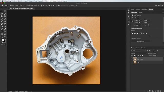Flip horizontally button in Transformar
164x92 pixels.
[x=146, y=25]
